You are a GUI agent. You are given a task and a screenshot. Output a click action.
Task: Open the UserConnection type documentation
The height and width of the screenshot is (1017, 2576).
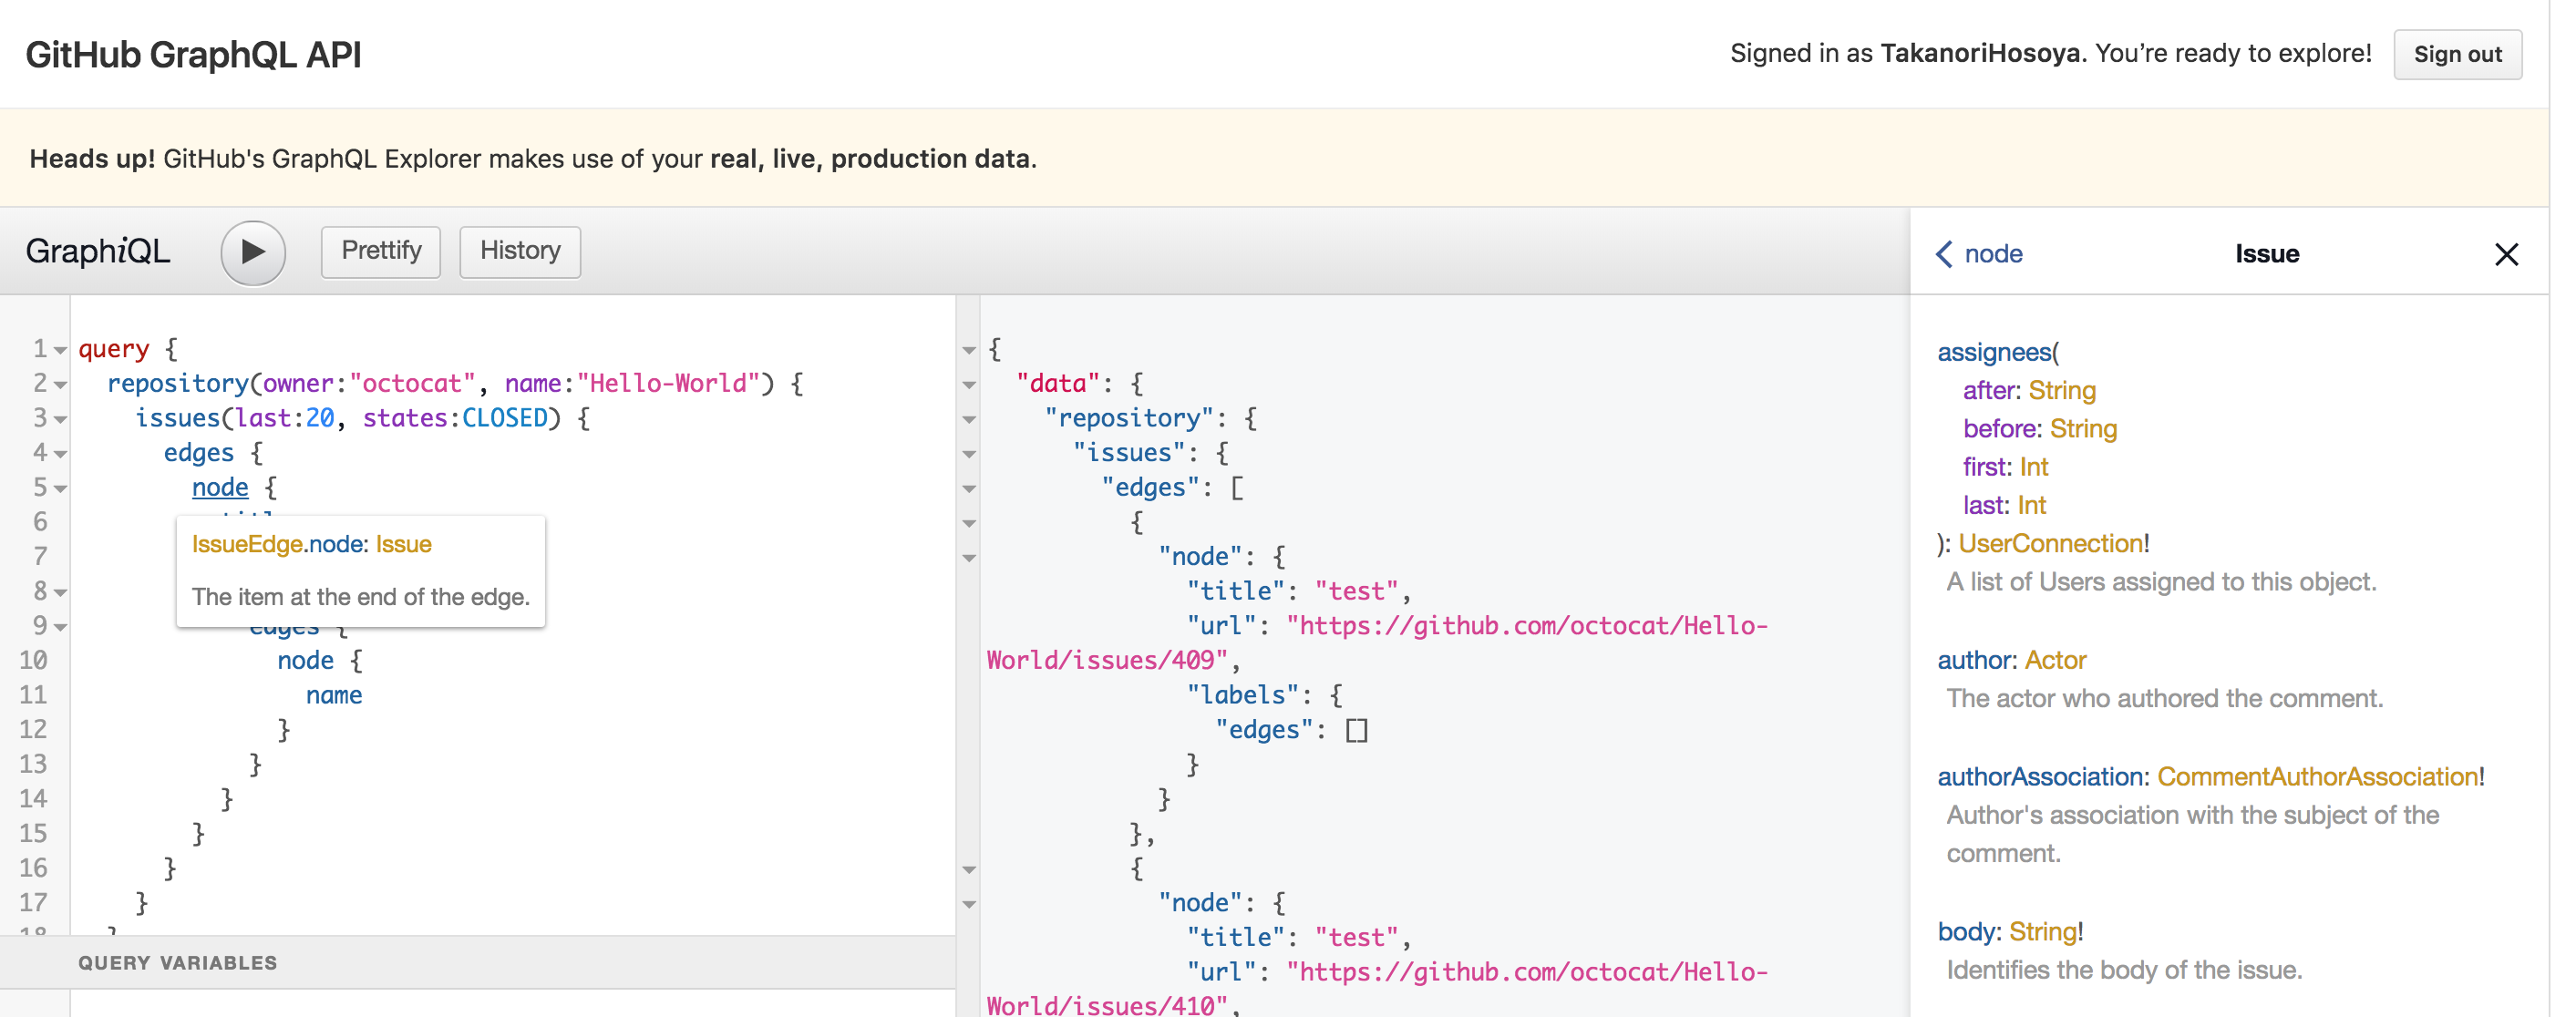[x=2050, y=543]
